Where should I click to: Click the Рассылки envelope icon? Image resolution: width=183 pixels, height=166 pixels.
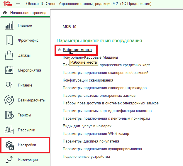tap(9, 130)
